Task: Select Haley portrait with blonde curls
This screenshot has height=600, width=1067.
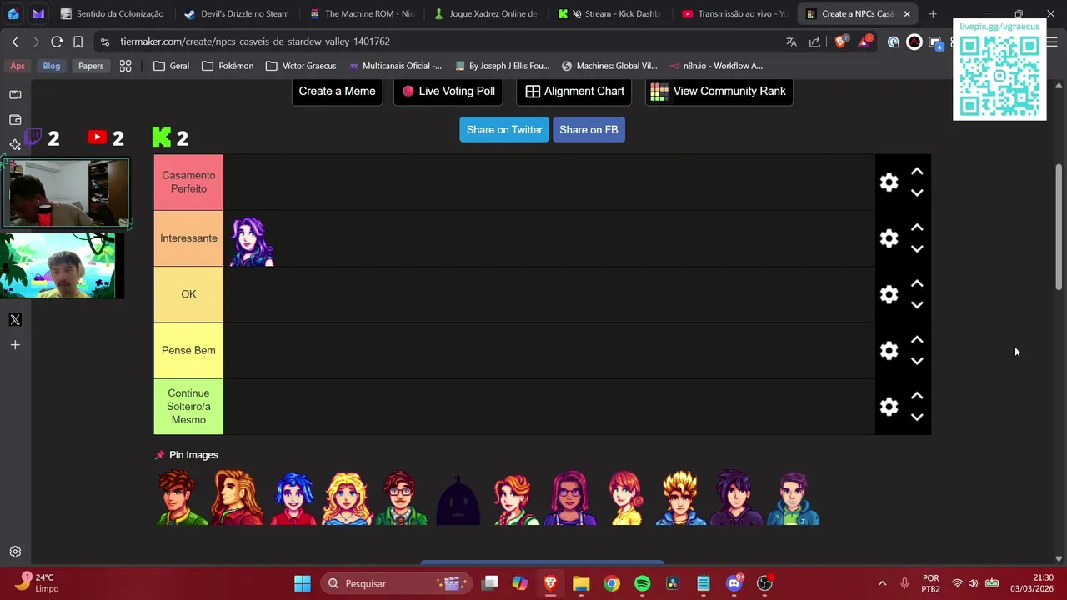Action: pos(348,497)
